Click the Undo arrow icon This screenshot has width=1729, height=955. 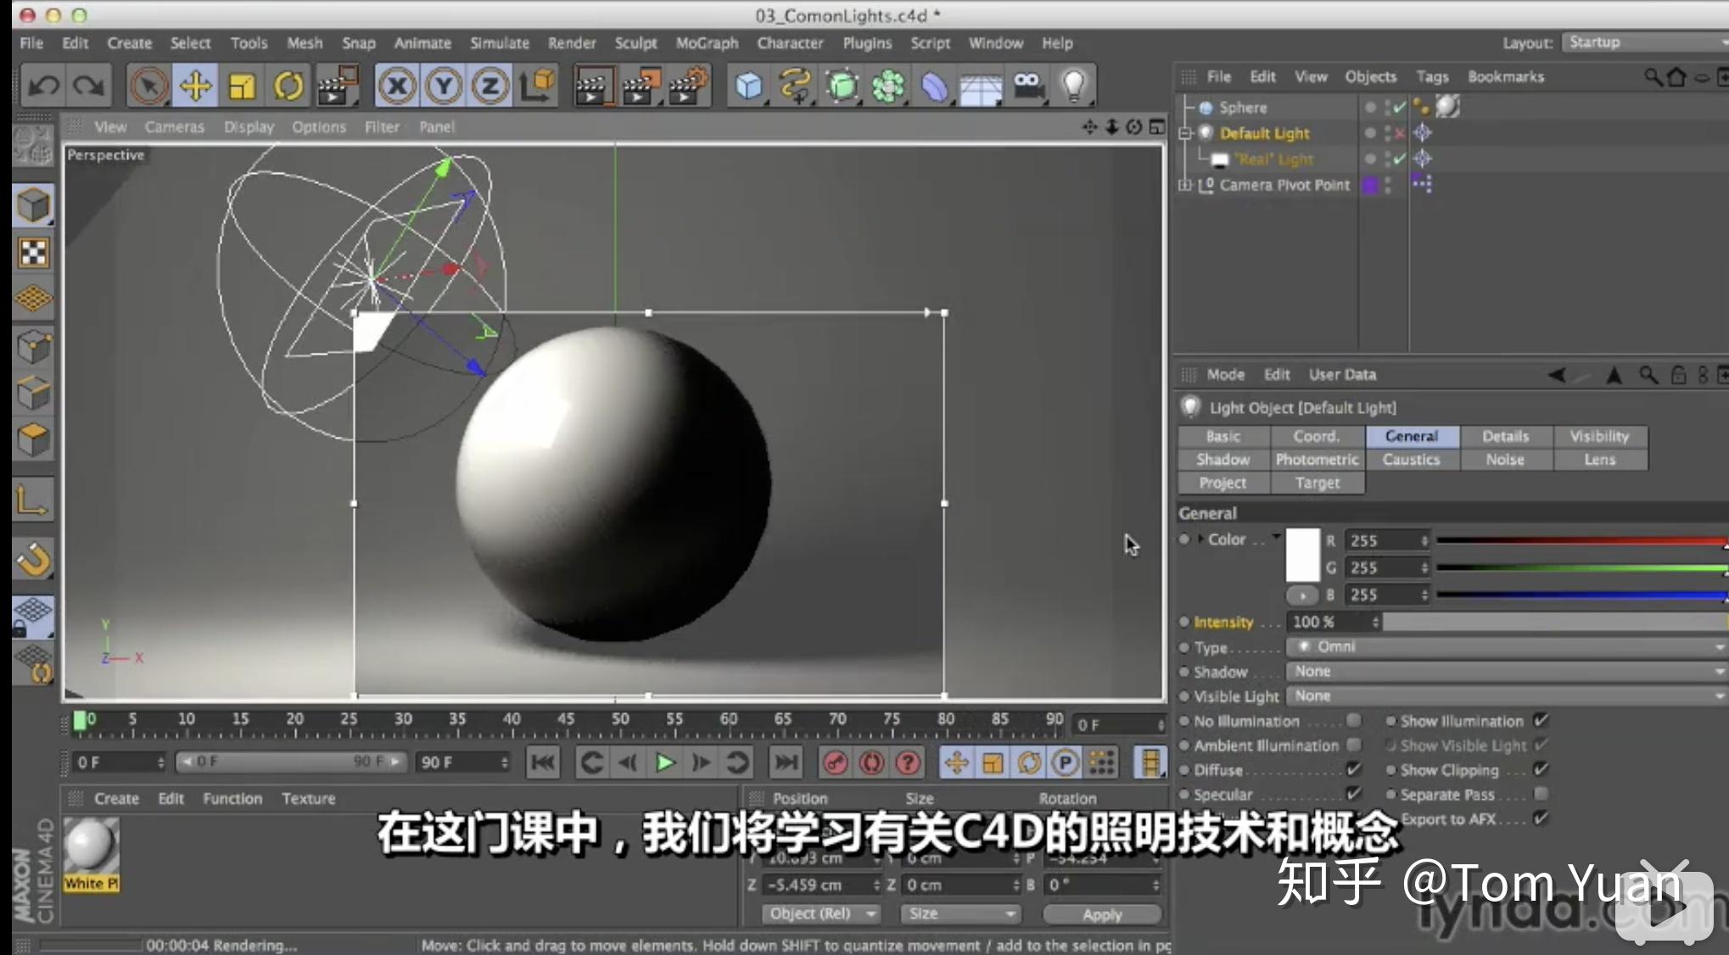coord(43,86)
